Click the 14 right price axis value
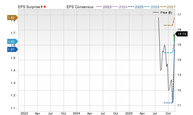This screenshot has width=193, height=115. point(179,60)
